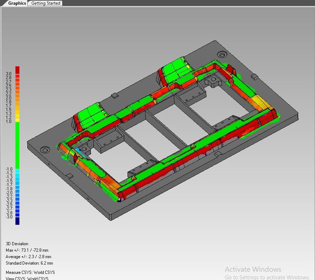This screenshot has width=315, height=280.
Task: Open the Getting Started tab
Action: [x=46, y=3]
